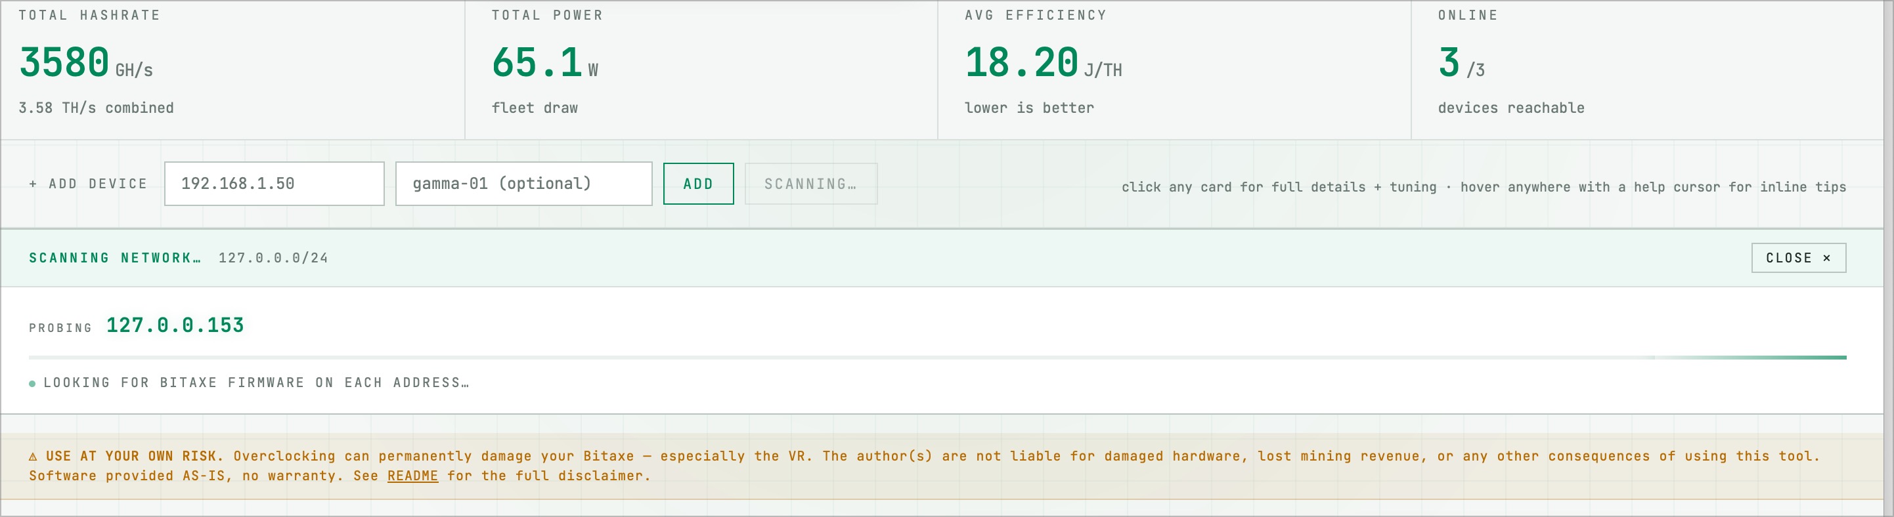Click the Avg Efficiency 18.20 J/TH value

[1044, 63]
